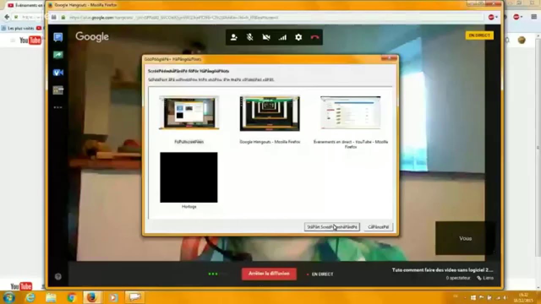Click the broadcast title text Tuto comment faire
Screen dimensions: 541x304
click(x=443, y=270)
